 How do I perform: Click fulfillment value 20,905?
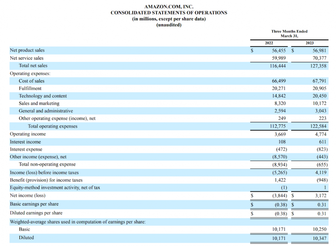pyautogui.click(x=319, y=88)
